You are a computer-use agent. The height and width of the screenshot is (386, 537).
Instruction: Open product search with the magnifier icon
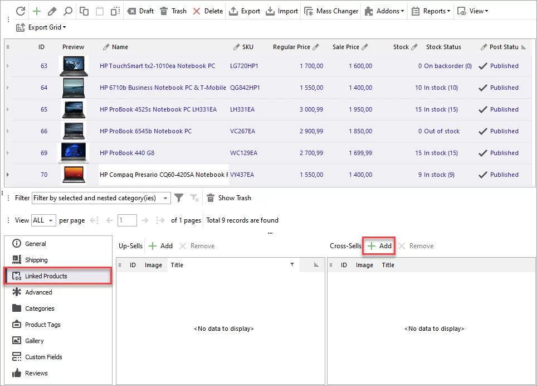pyautogui.click(x=67, y=11)
